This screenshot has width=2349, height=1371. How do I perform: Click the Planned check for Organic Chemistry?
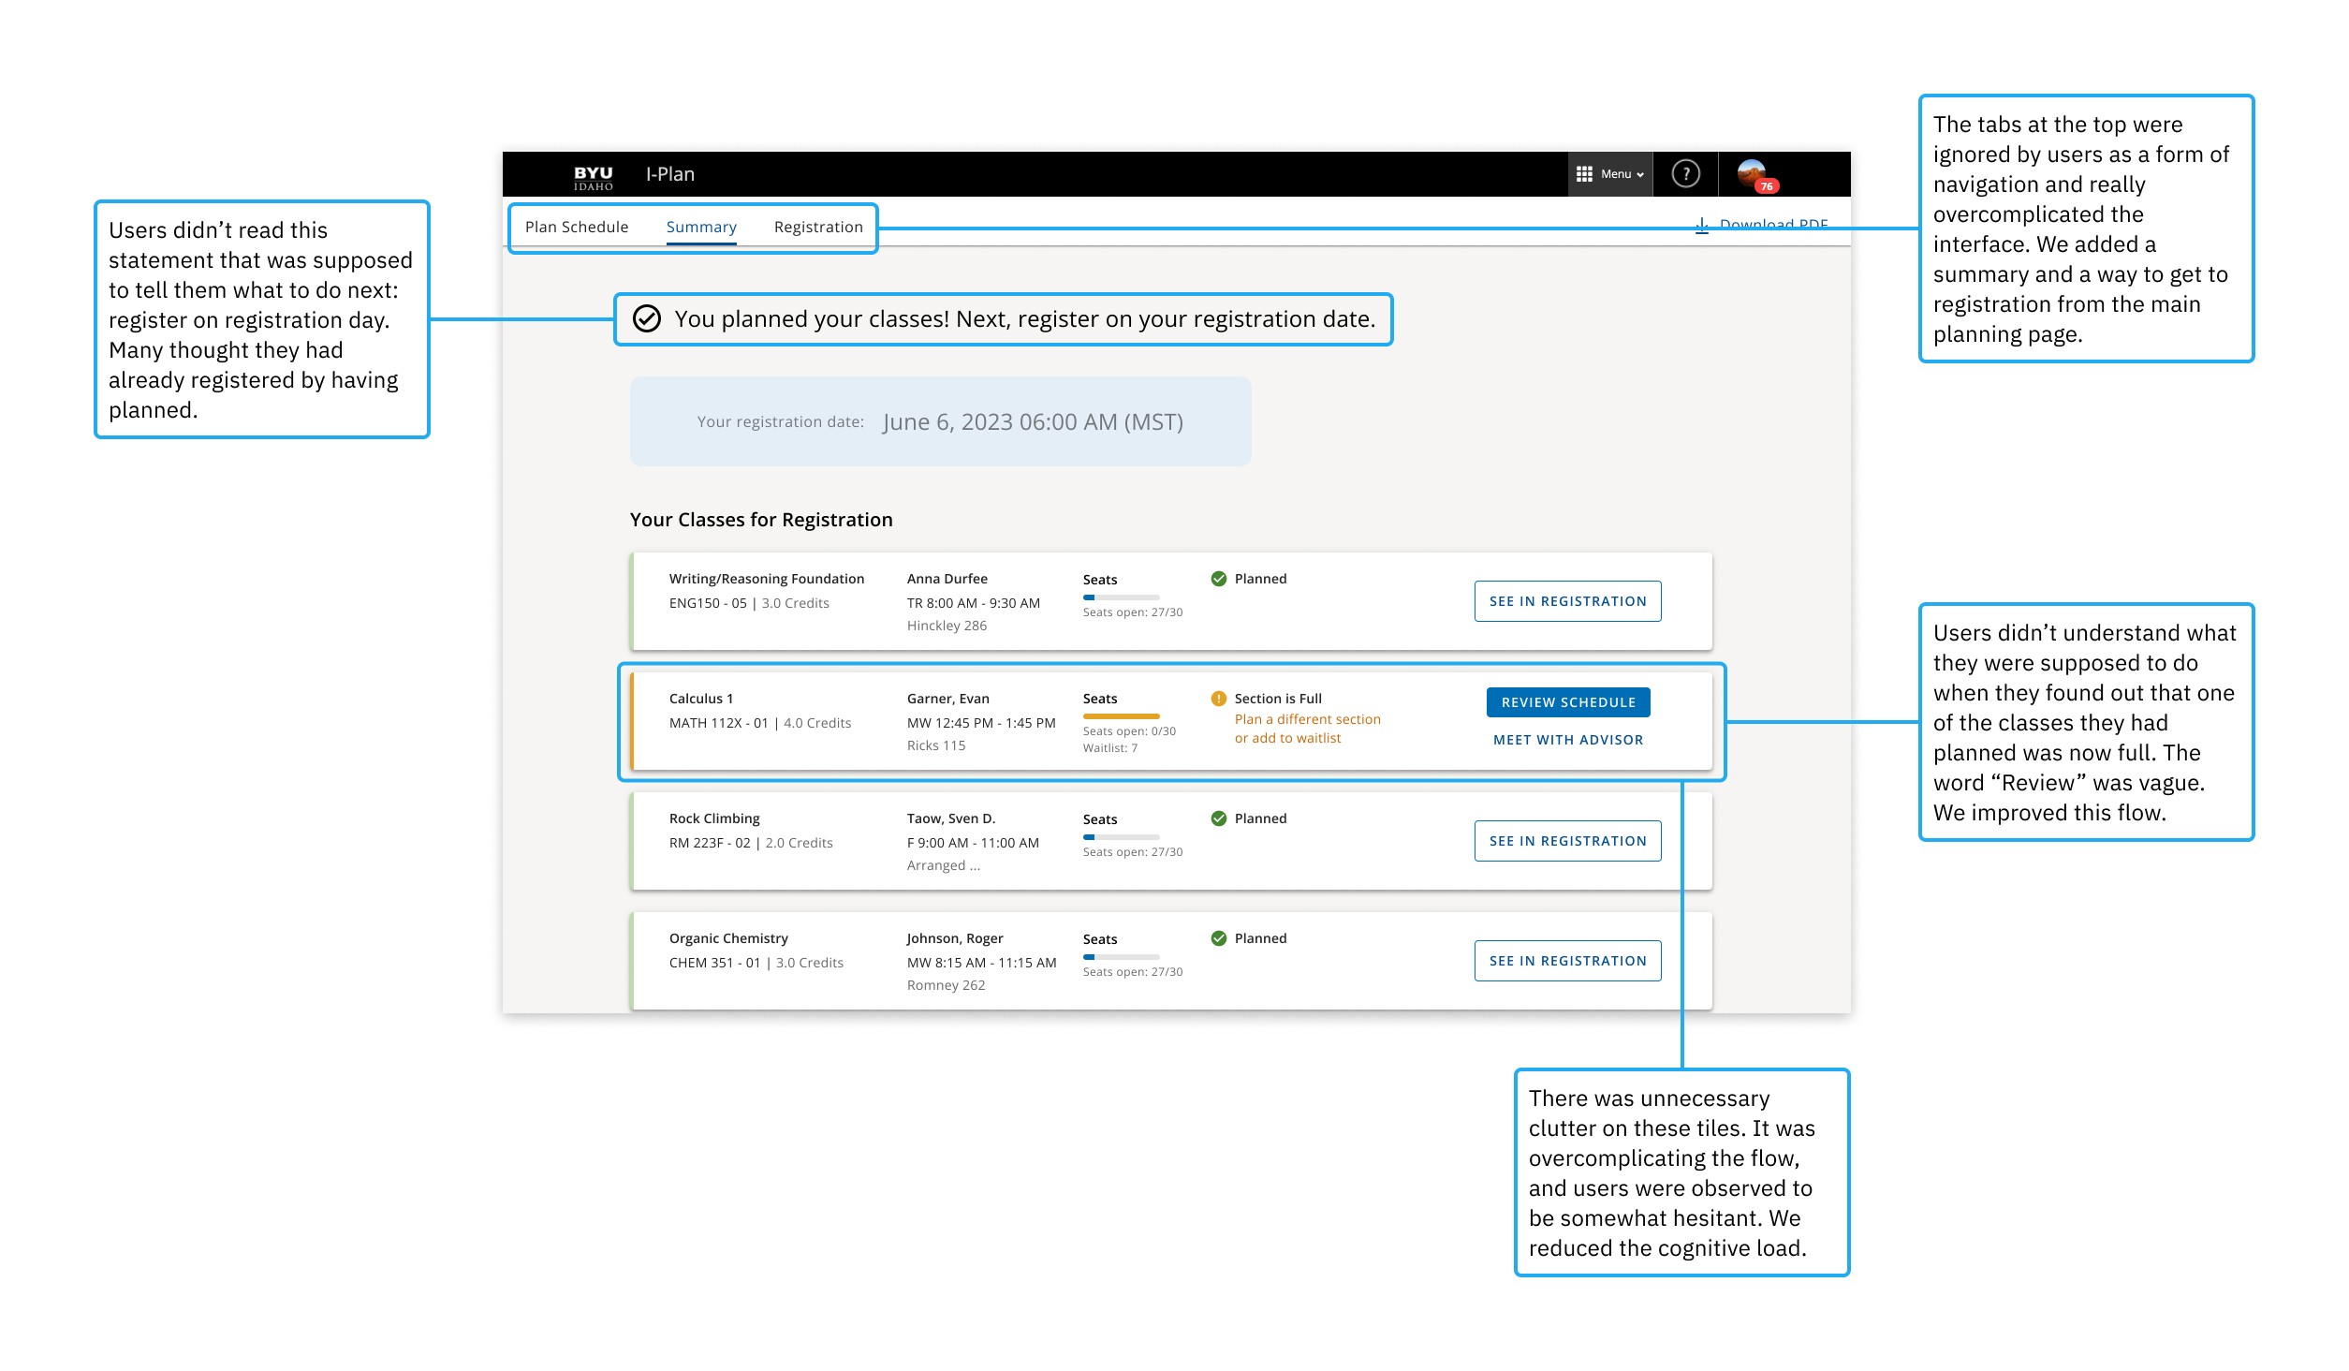pyautogui.click(x=1218, y=938)
